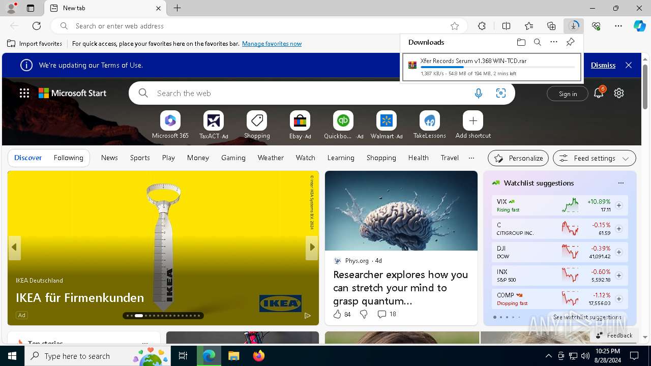Open the app launcher grid icon
Image resolution: width=651 pixels, height=366 pixels.
24,93
